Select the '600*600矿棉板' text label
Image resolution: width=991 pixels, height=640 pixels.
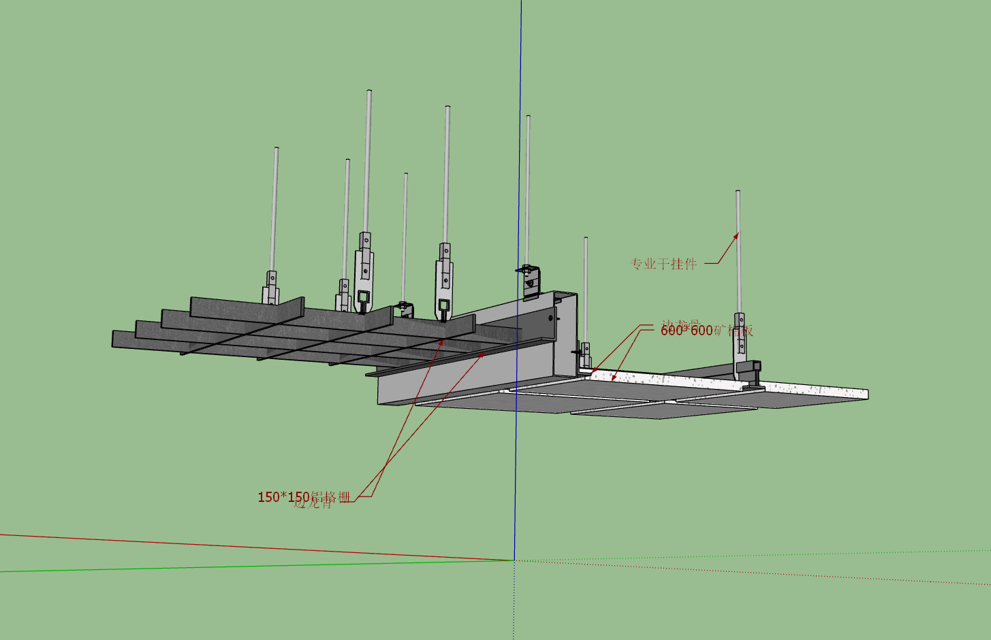pyautogui.click(x=707, y=331)
